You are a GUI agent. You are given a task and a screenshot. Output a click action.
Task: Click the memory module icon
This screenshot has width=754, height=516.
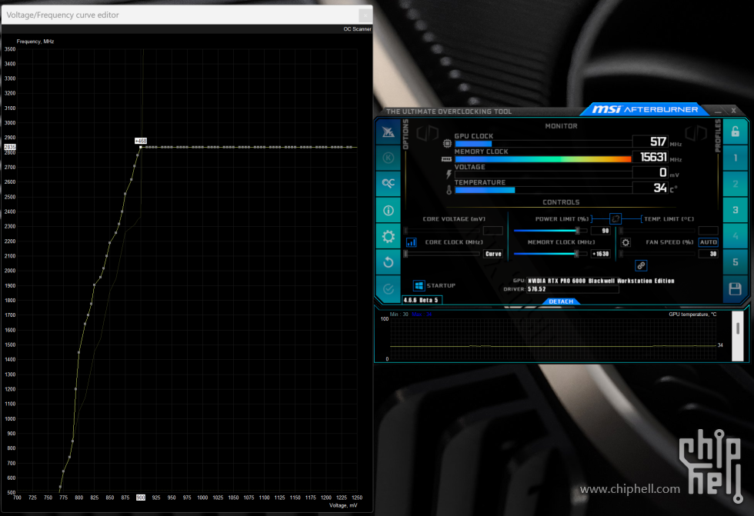pos(447,159)
